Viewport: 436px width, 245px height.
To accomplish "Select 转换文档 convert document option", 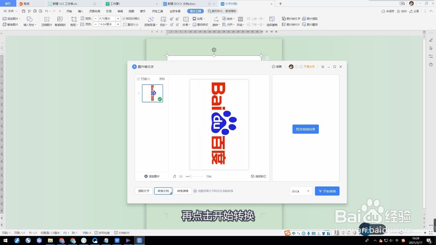I will tap(163, 191).
